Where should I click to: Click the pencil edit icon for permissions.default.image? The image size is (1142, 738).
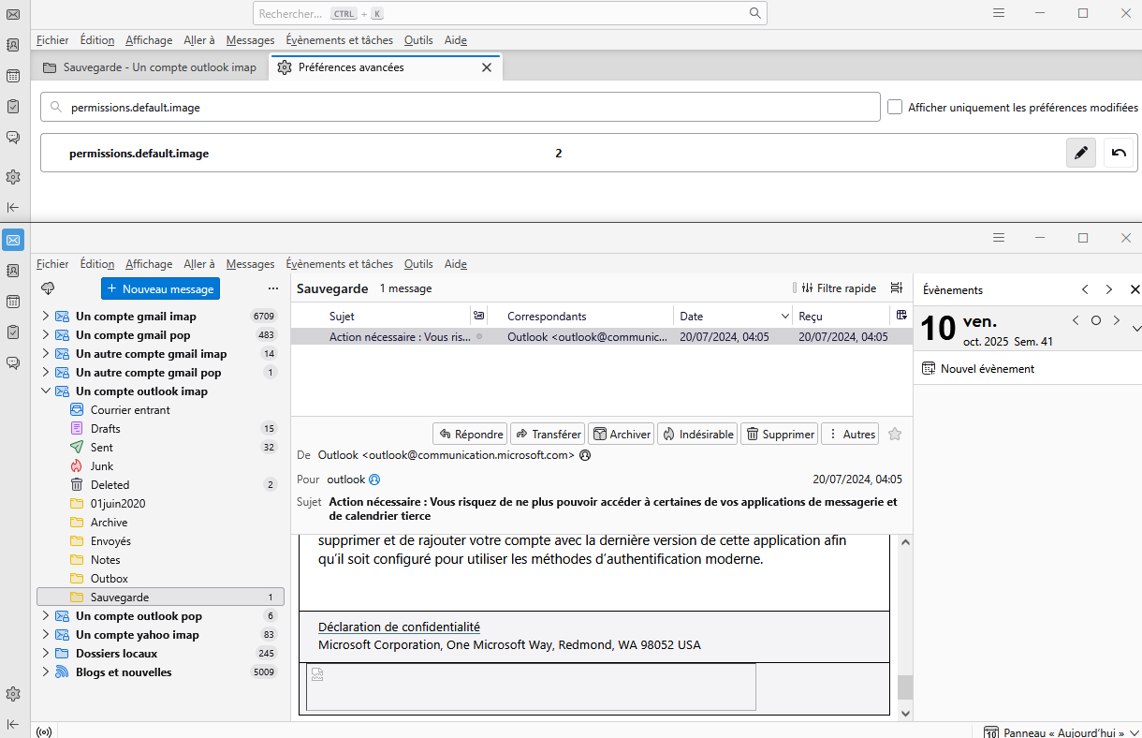click(x=1081, y=153)
